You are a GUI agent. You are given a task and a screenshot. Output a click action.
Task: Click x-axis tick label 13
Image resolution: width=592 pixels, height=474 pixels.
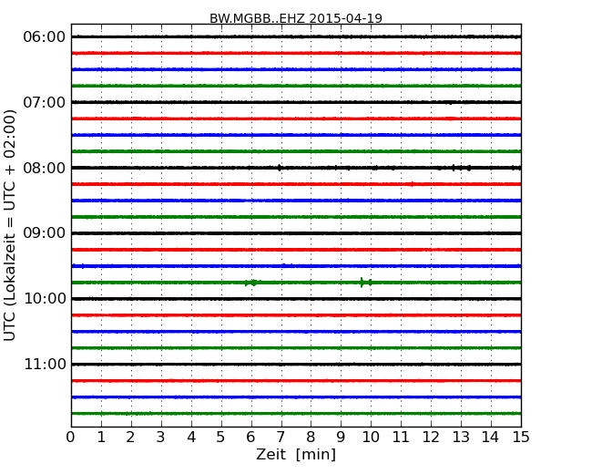(461, 438)
